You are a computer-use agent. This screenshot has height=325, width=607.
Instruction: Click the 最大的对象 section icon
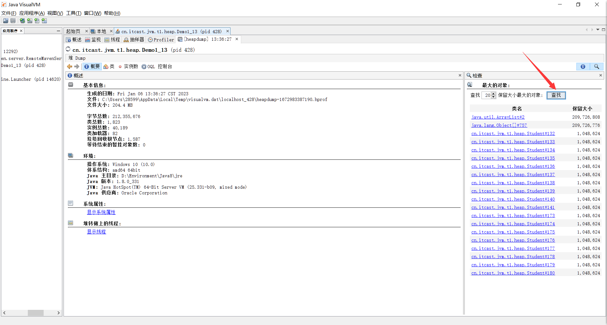[469, 85]
